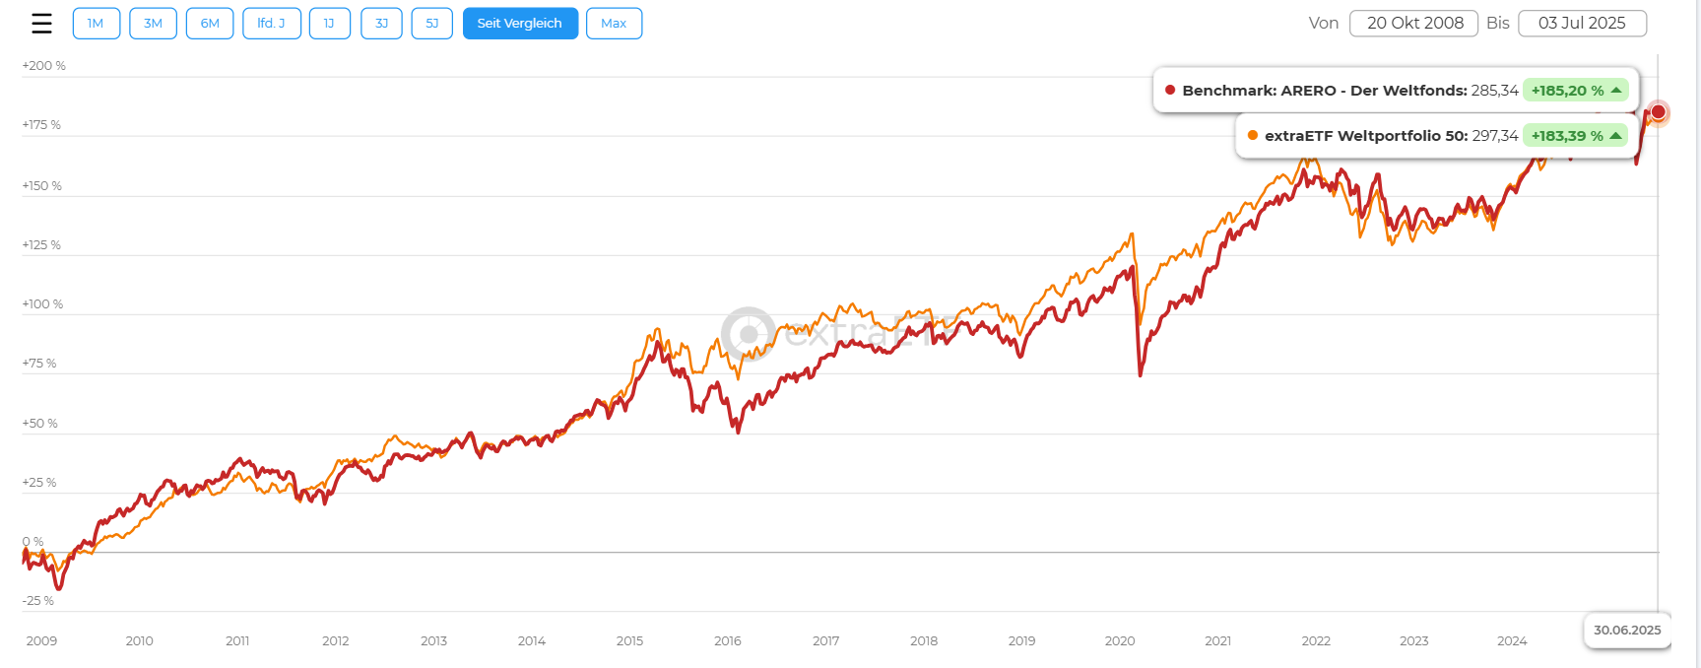
Task: Switch chart to 3M range
Action: [153, 24]
